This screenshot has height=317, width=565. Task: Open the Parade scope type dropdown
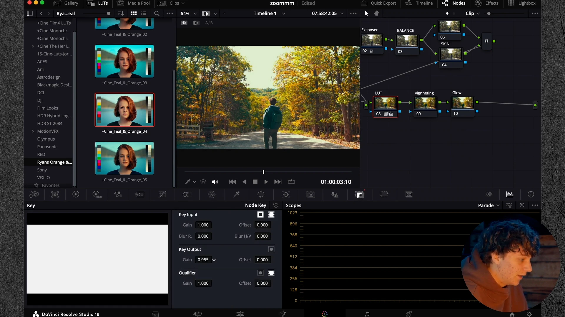pyautogui.click(x=488, y=205)
